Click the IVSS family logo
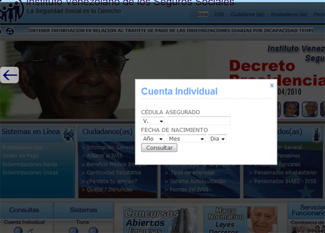 [12, 11]
